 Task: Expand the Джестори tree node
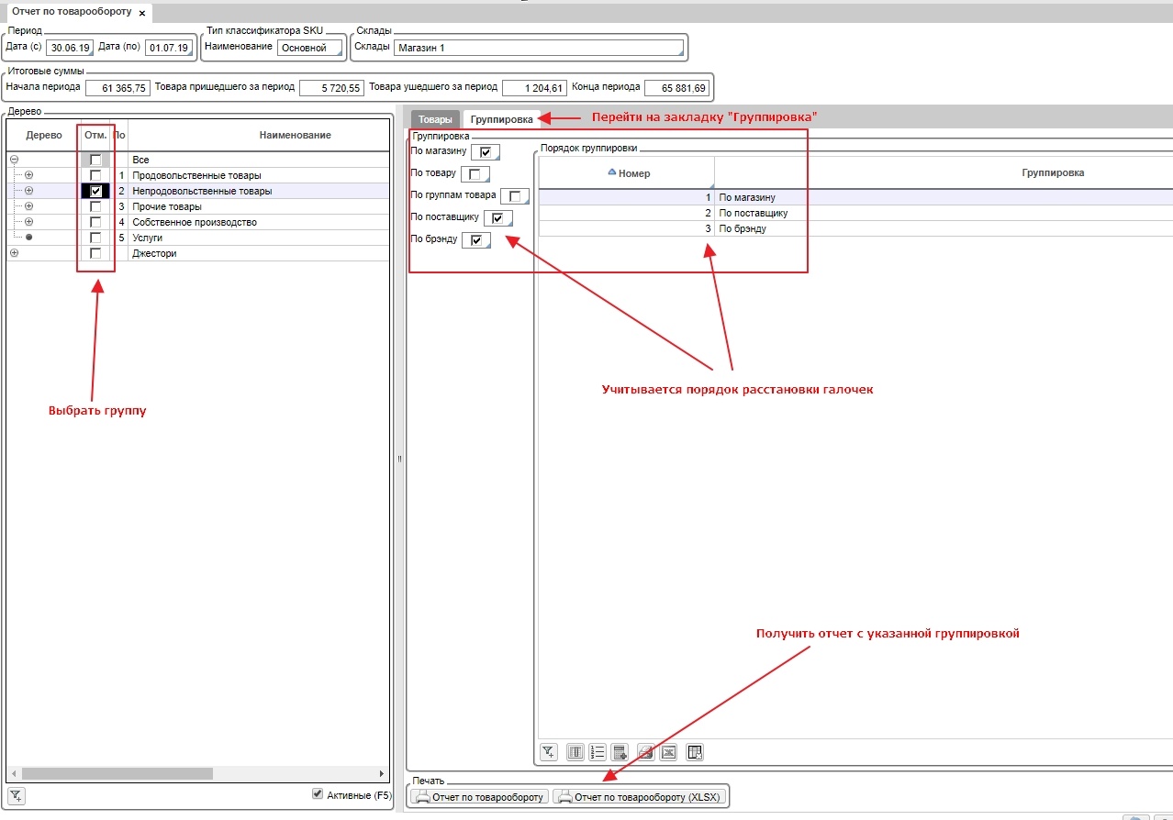pyautogui.click(x=14, y=253)
